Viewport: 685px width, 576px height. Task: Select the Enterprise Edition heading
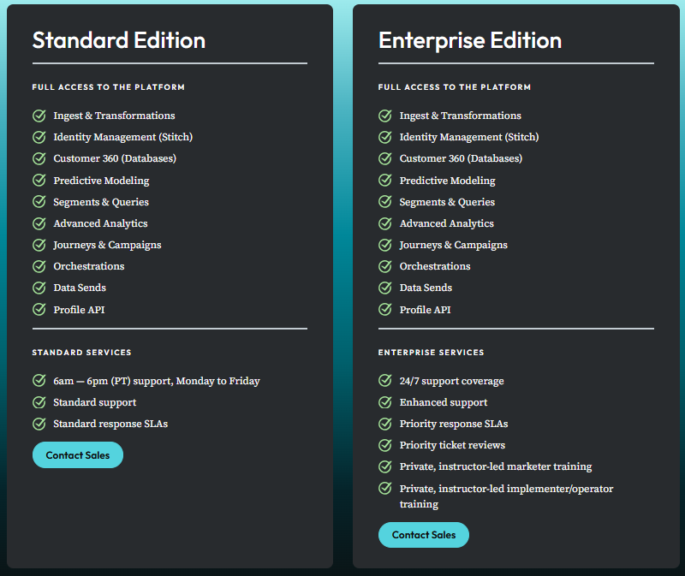470,40
